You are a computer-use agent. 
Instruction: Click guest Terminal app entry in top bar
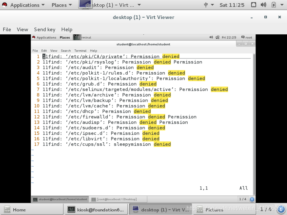pyautogui.click(x=83, y=38)
